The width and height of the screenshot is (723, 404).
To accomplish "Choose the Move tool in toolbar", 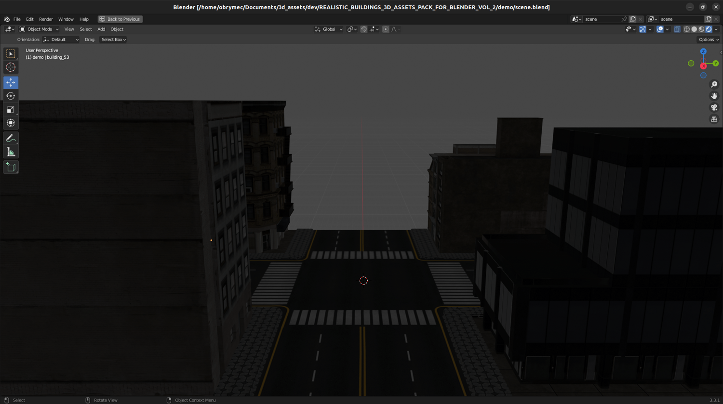I will click(x=11, y=83).
